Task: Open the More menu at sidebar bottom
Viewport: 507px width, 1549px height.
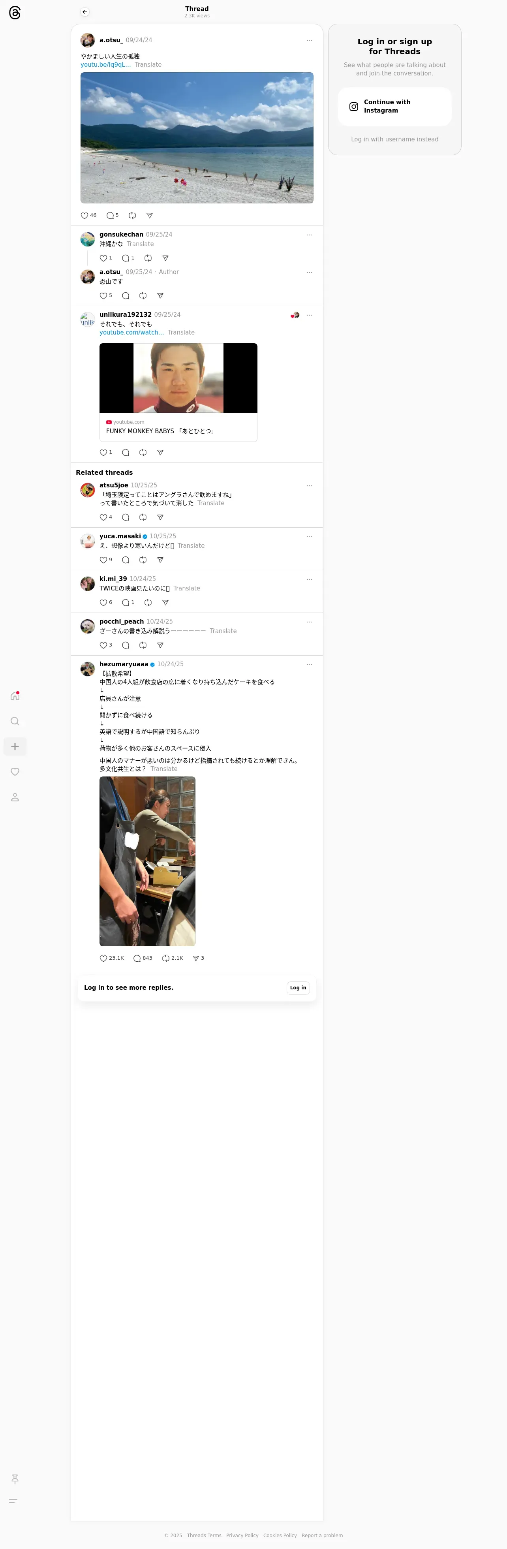Action: tap(13, 1500)
